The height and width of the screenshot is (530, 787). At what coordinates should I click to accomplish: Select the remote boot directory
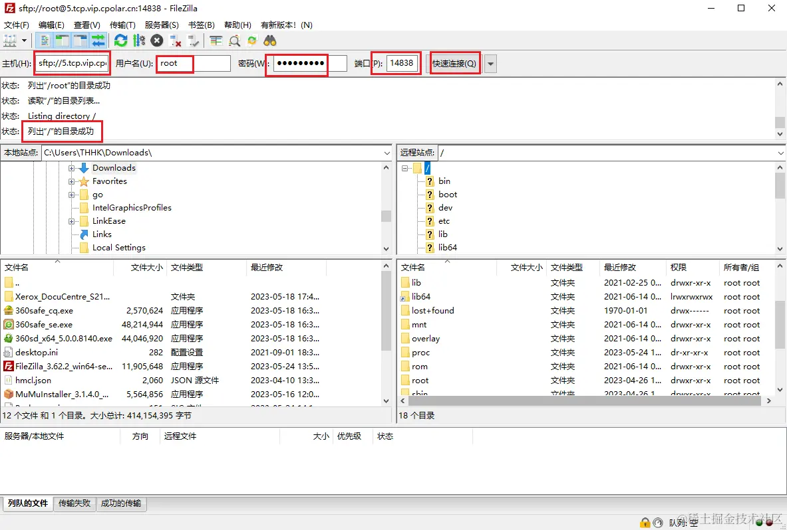(448, 195)
